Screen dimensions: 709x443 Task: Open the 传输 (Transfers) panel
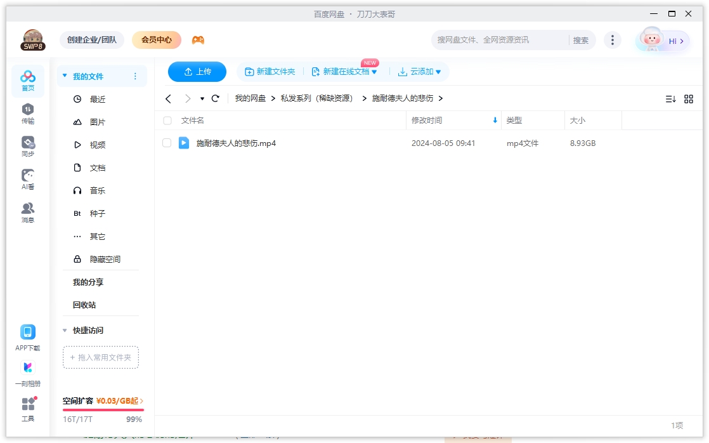coord(27,114)
